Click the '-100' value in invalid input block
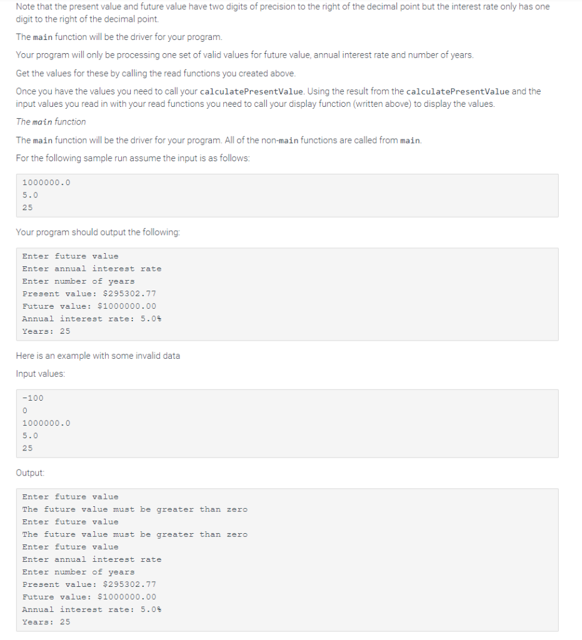582x640 pixels. pos(33,398)
